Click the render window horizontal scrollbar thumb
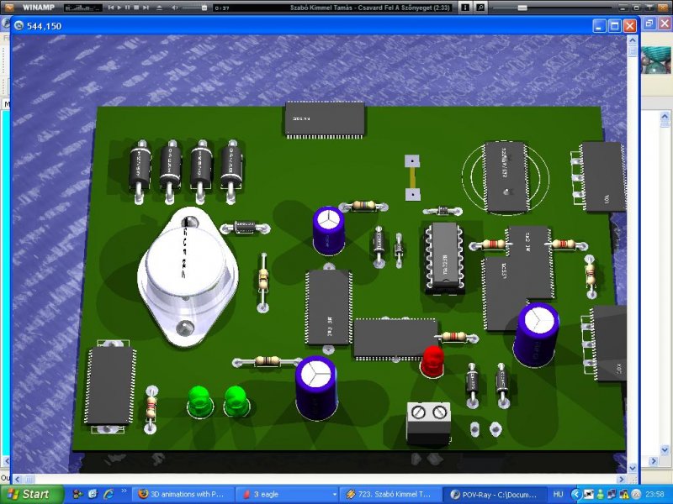The width and height of the screenshot is (673, 504). coord(29,479)
